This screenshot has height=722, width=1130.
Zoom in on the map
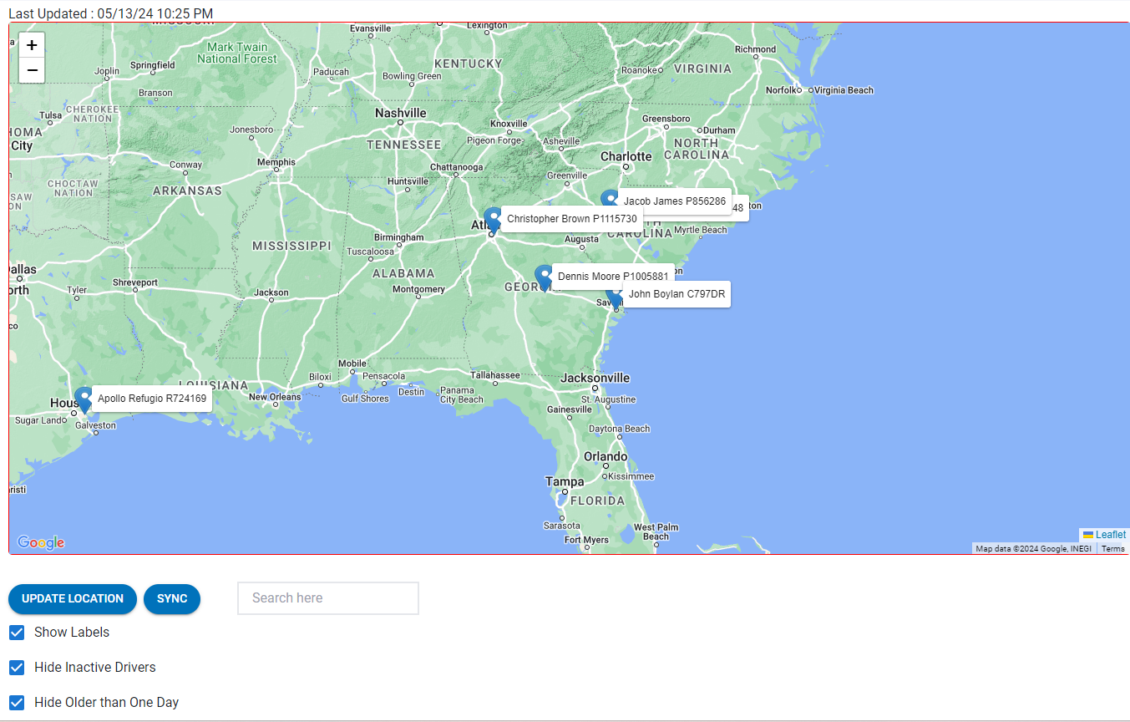coord(32,45)
